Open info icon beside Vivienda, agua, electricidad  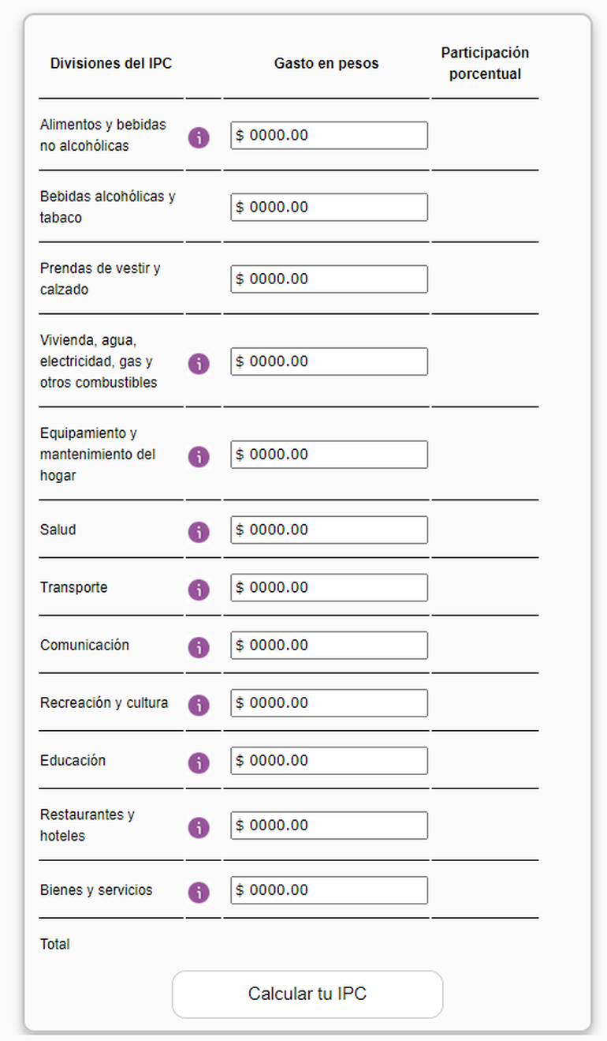199,364
